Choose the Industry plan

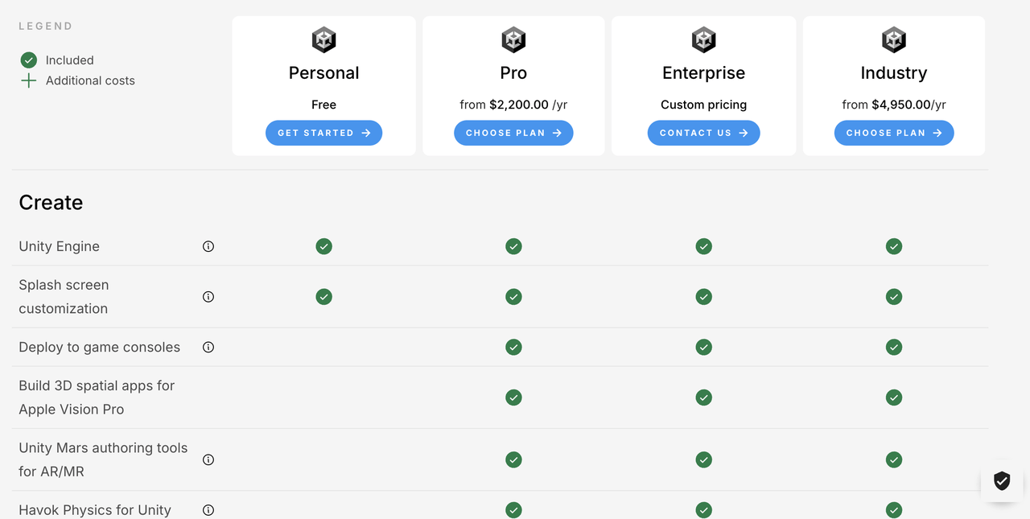[x=893, y=133]
